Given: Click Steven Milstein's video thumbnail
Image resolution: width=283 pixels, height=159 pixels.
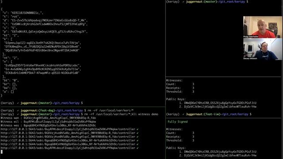Looking at the screenshot, I should (x=263, y=49).
